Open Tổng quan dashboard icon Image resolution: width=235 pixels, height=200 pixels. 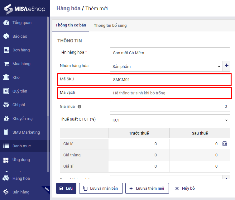click(x=6, y=22)
